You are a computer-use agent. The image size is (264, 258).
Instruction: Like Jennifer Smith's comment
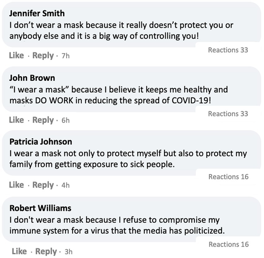pos(16,56)
